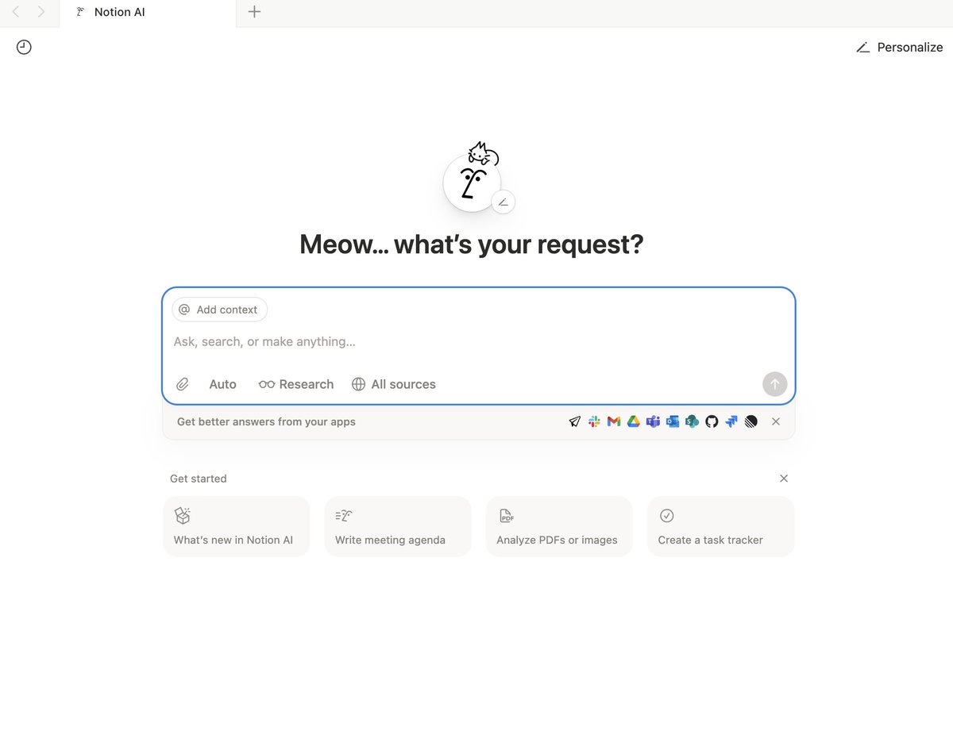
Task: Click the Meow... what's your request? heading
Action: tap(472, 244)
